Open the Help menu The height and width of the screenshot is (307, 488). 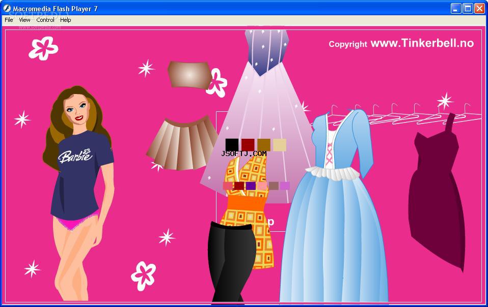[65, 20]
